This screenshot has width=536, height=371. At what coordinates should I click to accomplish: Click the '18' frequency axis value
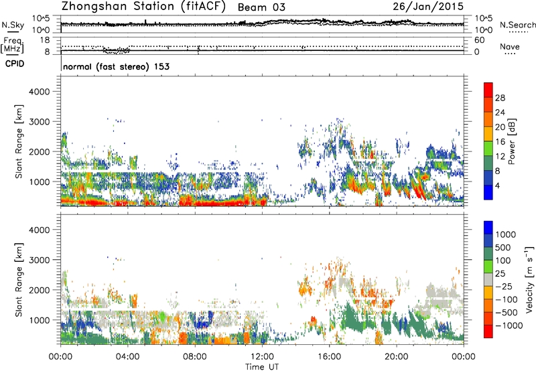pos(44,40)
